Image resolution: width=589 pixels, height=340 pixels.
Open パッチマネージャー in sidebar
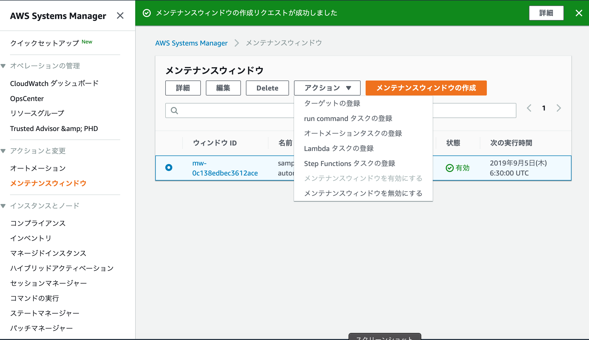tap(41, 328)
